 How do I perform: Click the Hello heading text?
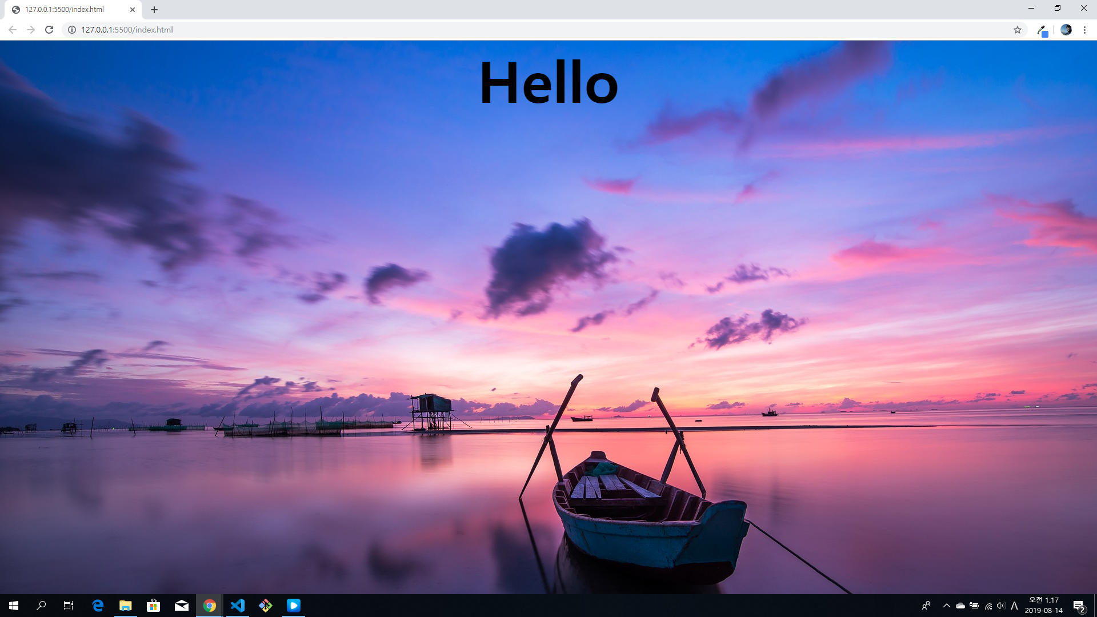tap(548, 83)
